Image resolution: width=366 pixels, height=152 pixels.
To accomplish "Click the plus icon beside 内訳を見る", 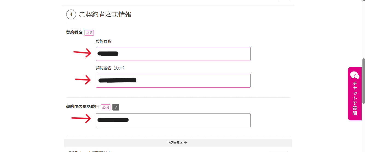I will point(185,143).
